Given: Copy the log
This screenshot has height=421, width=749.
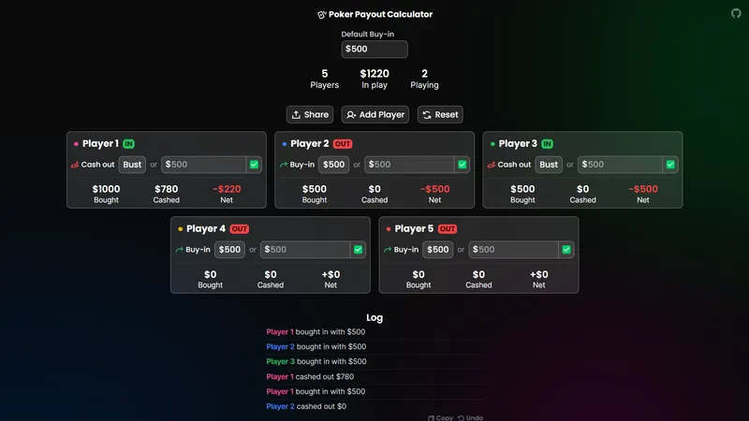Looking at the screenshot, I should coord(440,417).
